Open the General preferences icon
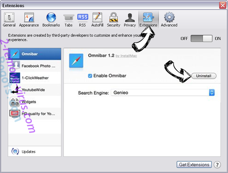 [9, 17]
